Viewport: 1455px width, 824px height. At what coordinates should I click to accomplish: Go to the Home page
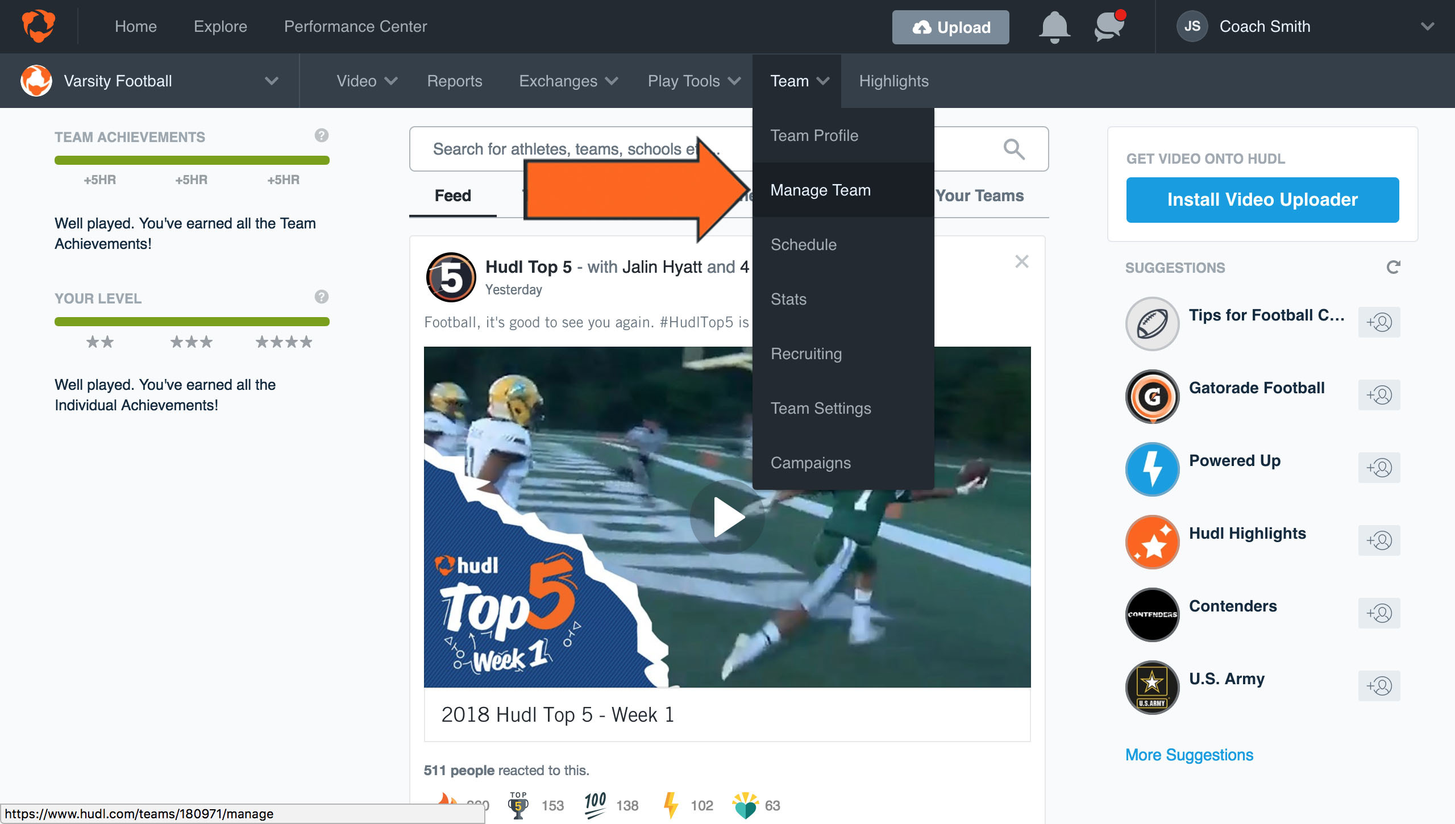coord(135,26)
